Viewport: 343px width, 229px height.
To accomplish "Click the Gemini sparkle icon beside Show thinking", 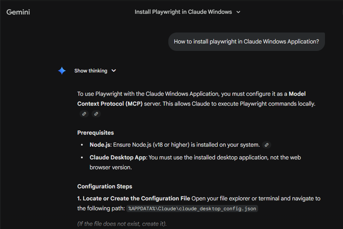I will 62,71.
